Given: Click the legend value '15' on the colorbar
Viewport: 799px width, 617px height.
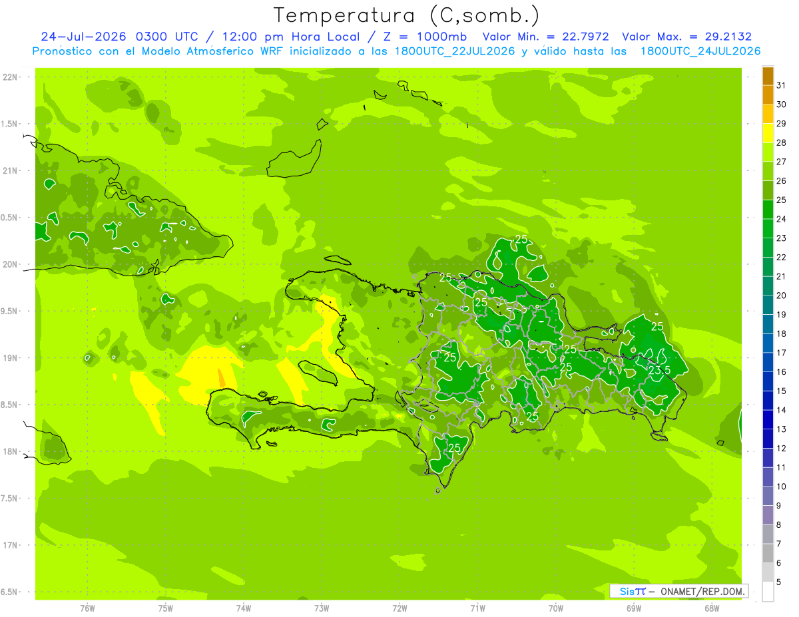Looking at the screenshot, I should pyautogui.click(x=782, y=391).
